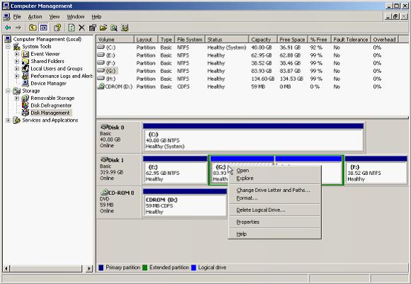Click the Computer Management (Local) root icon

[8, 40]
